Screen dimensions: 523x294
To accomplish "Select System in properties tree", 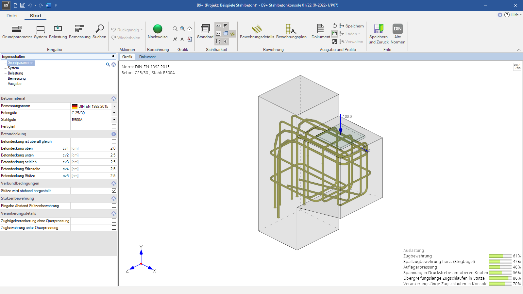I will click(x=13, y=68).
